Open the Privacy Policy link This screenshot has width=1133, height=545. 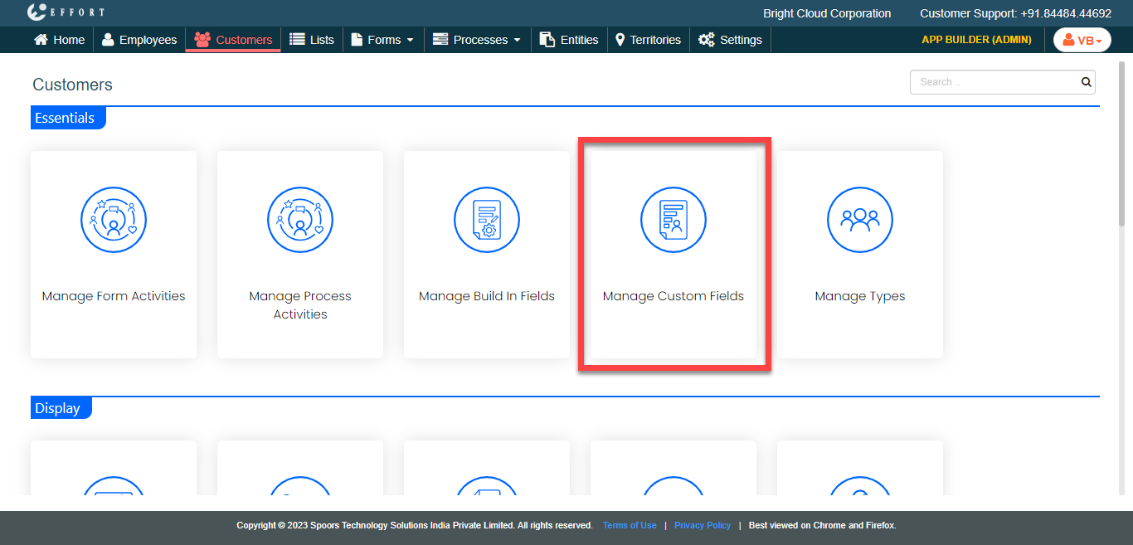click(703, 525)
